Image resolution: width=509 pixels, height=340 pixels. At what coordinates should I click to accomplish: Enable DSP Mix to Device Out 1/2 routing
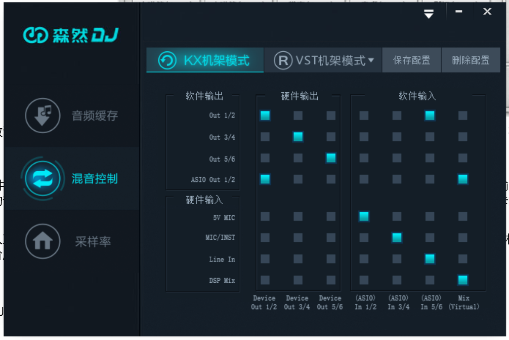tap(265, 280)
